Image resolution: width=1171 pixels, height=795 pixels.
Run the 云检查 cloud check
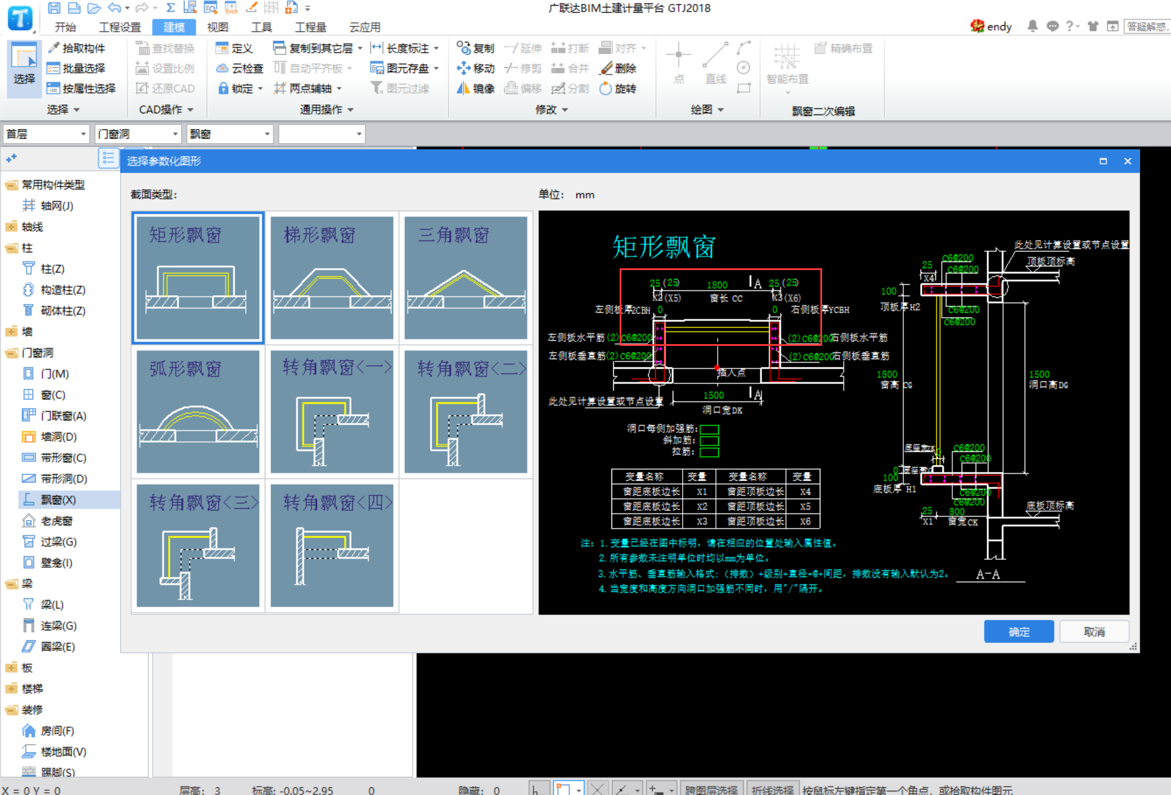pyautogui.click(x=240, y=68)
